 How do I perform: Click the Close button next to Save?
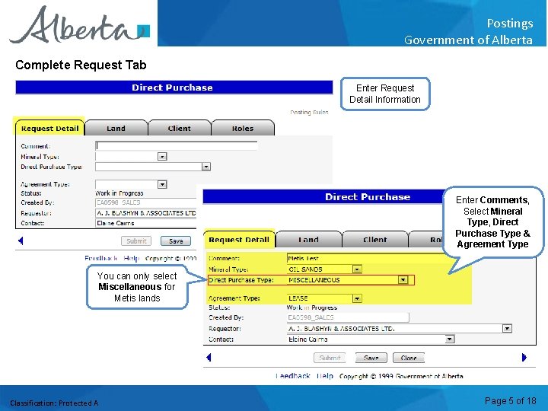point(409,358)
